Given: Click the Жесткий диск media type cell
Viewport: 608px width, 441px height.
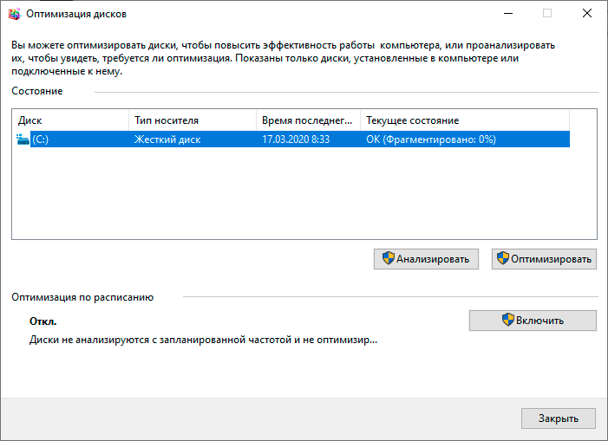Looking at the screenshot, I should click(x=167, y=139).
